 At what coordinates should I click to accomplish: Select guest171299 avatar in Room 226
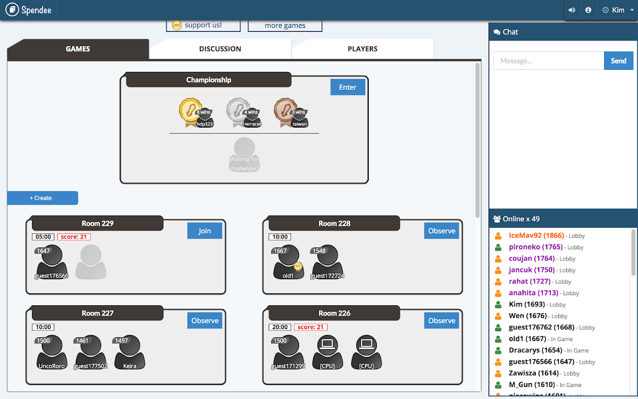pyautogui.click(x=288, y=352)
